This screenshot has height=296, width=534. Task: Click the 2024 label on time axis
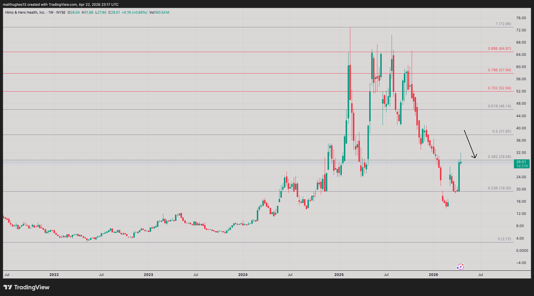coord(243,275)
